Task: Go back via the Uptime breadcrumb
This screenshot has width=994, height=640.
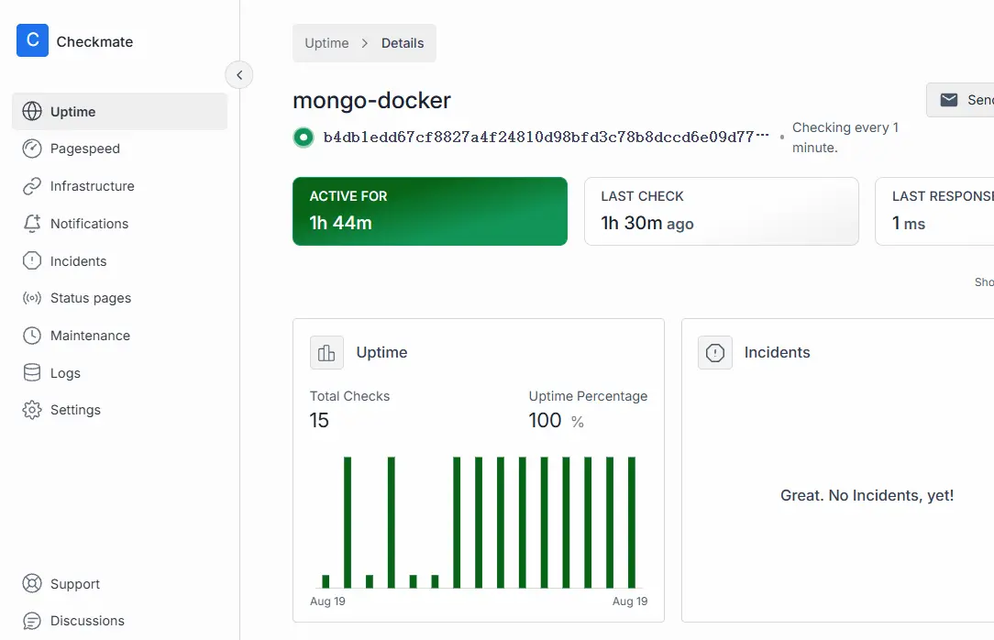Action: point(326,43)
